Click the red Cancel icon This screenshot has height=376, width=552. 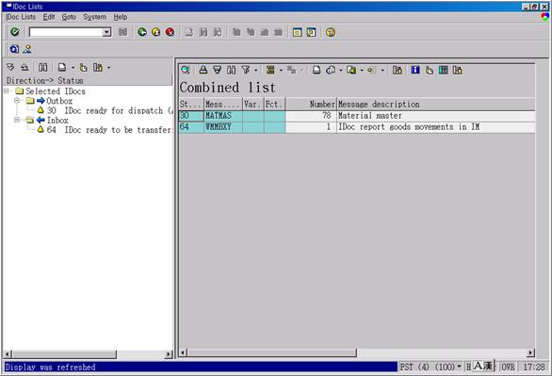click(x=170, y=32)
